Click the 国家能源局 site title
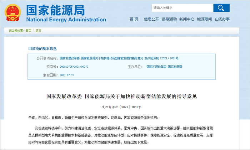Image resolution: width=250 pixels, height=150 pixels. [55, 10]
